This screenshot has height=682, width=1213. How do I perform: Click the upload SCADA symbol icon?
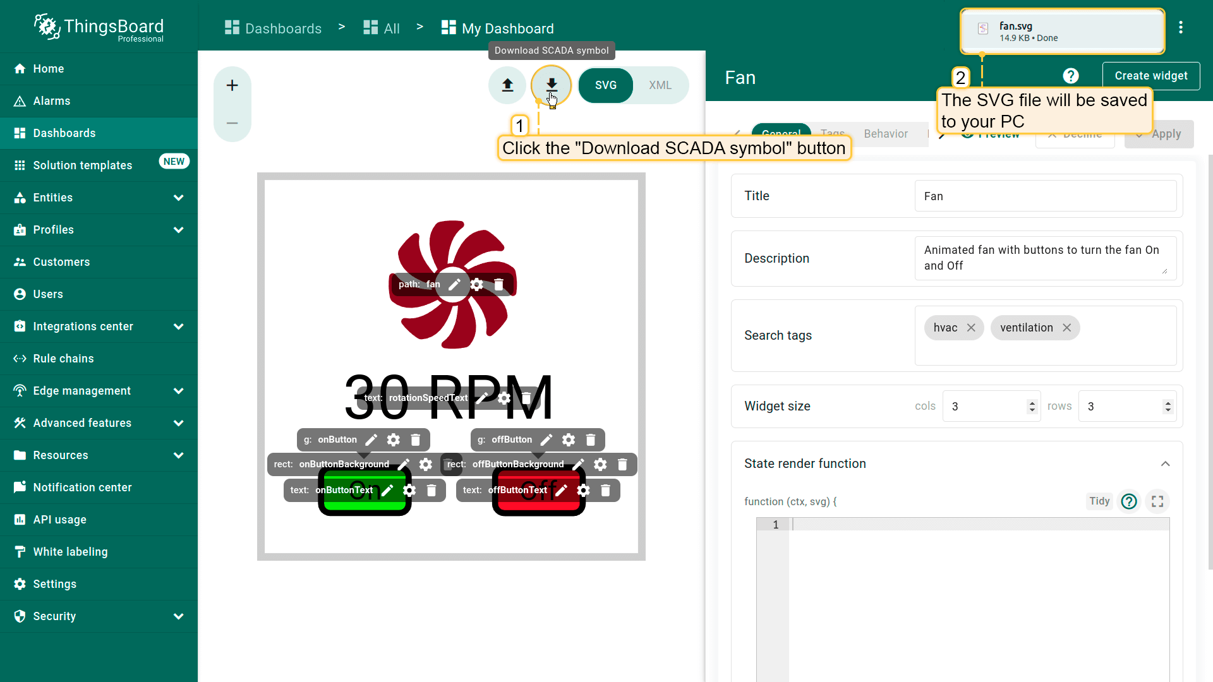[x=507, y=85]
